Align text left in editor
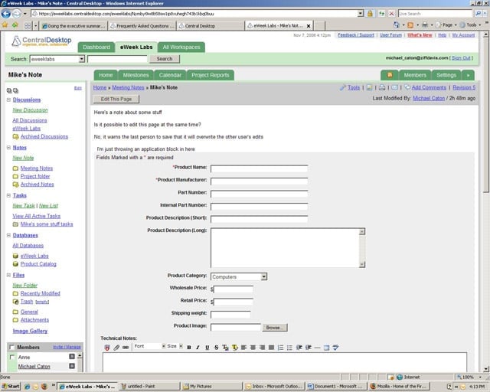The width and height of the screenshot is (490, 392). coord(243,348)
